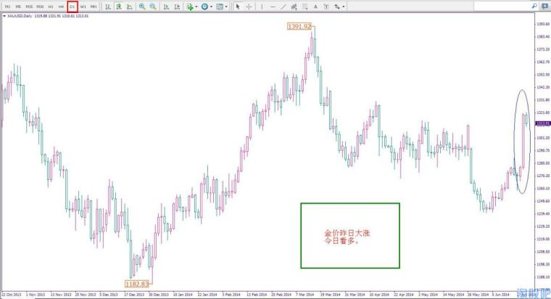Switch to the H4 timeframe
This screenshot has width=551, height=299.
pos(61,7)
